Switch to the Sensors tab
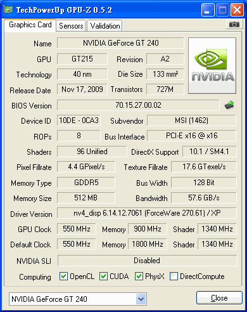247x312 pixels. [71, 26]
